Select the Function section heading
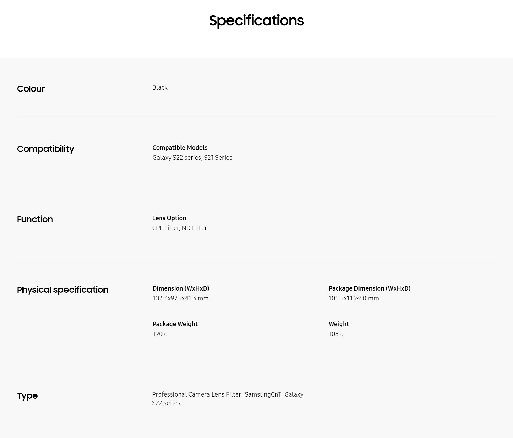The width and height of the screenshot is (513, 438). [x=35, y=219]
